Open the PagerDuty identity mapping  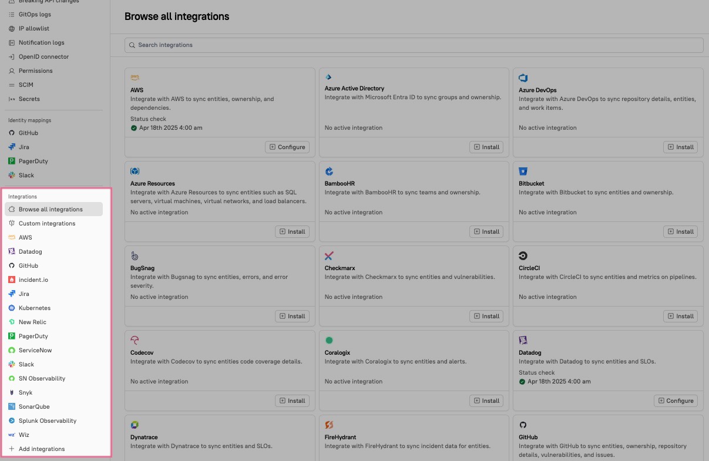tap(33, 161)
